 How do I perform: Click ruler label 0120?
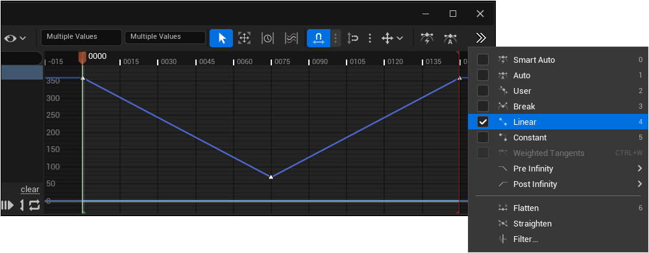click(395, 62)
